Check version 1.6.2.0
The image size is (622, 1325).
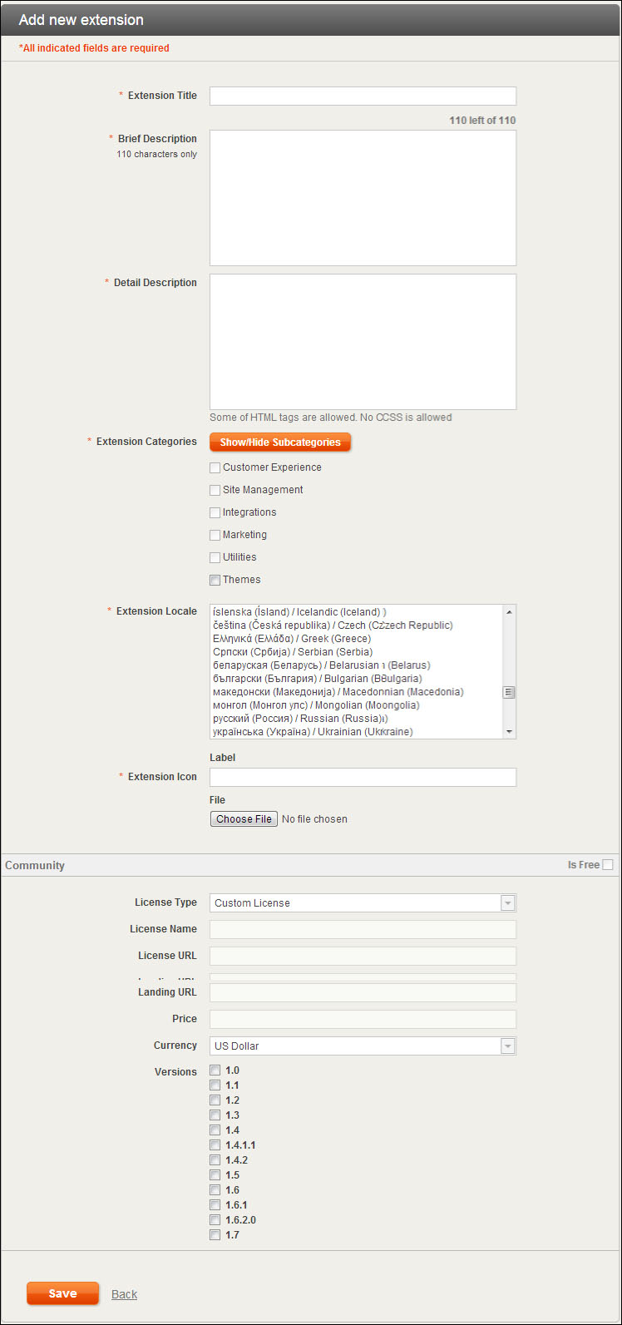215,1220
